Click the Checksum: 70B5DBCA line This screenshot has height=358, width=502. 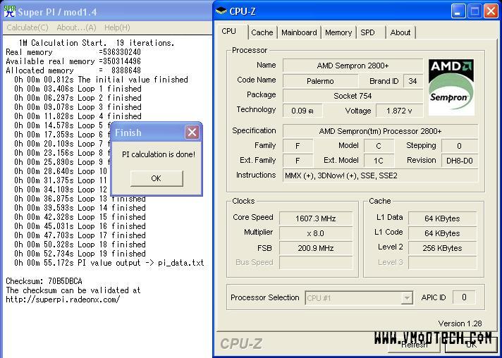point(44,281)
